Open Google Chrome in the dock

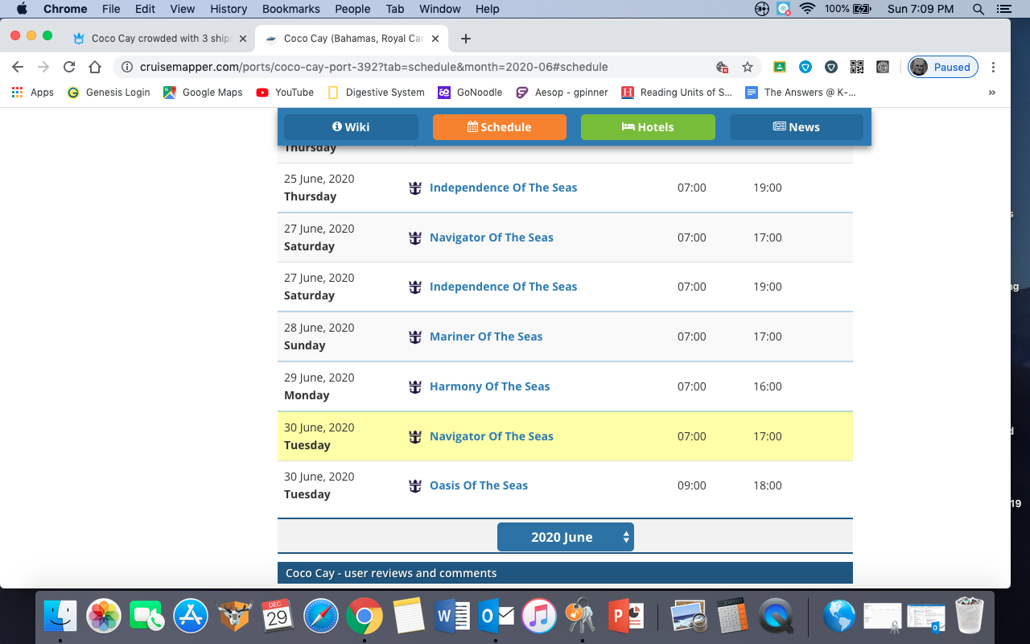pos(365,617)
